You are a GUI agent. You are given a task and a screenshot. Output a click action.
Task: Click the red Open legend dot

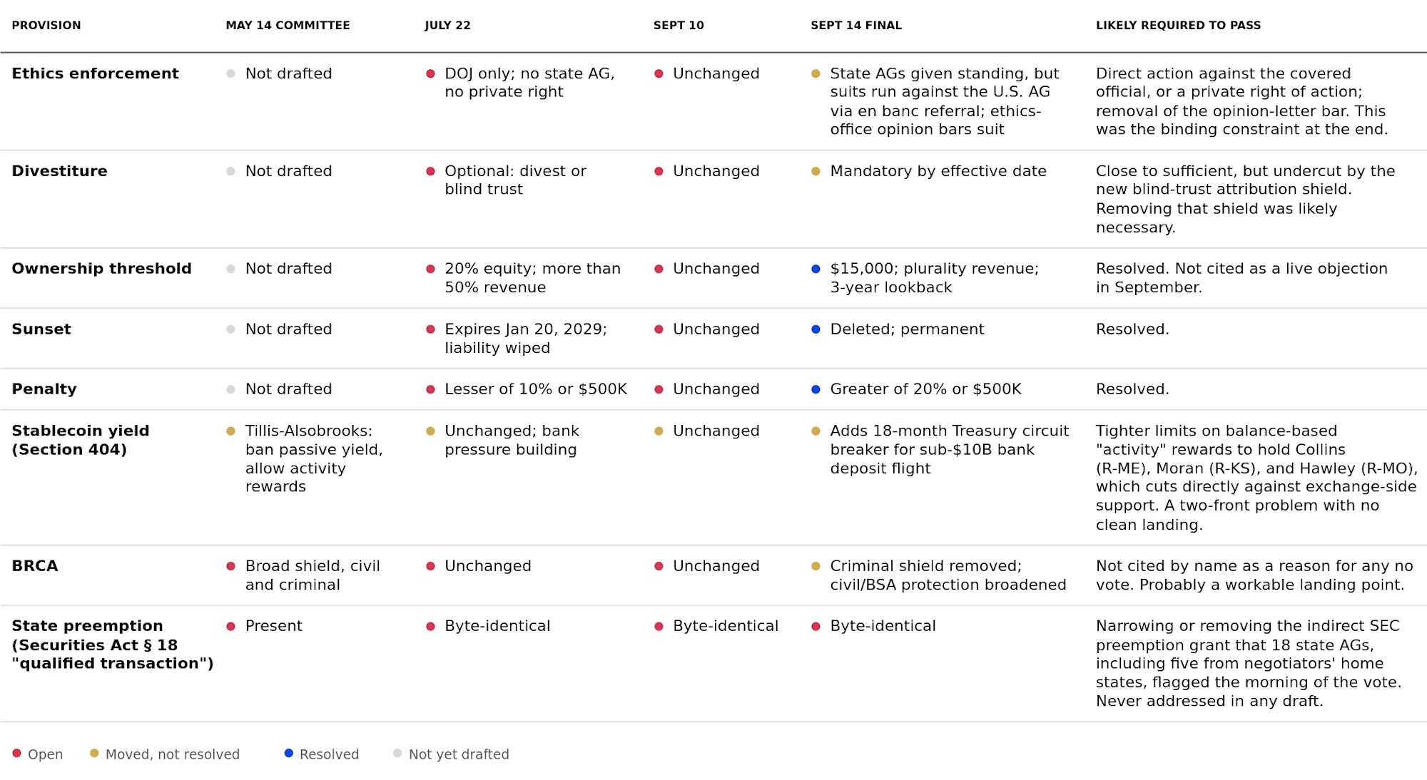16,753
